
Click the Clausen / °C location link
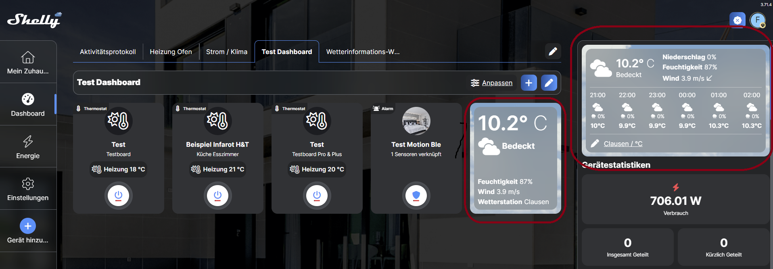pos(623,144)
